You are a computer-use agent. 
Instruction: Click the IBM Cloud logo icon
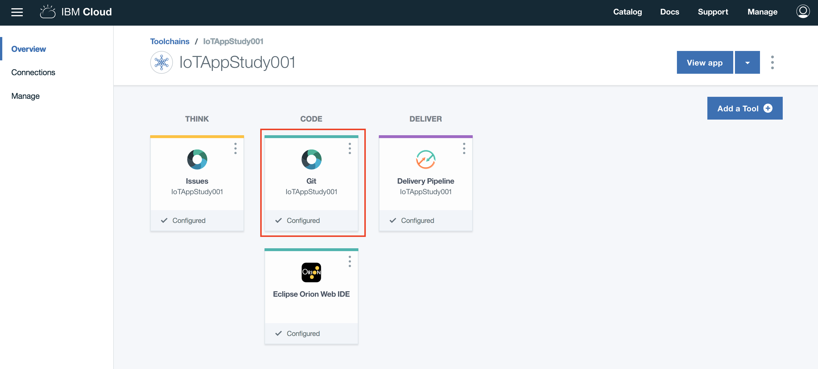pos(47,12)
